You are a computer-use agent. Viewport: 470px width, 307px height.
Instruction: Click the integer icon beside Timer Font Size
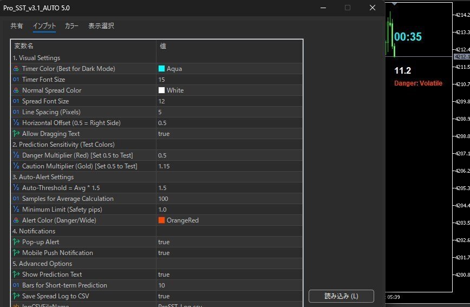16,80
